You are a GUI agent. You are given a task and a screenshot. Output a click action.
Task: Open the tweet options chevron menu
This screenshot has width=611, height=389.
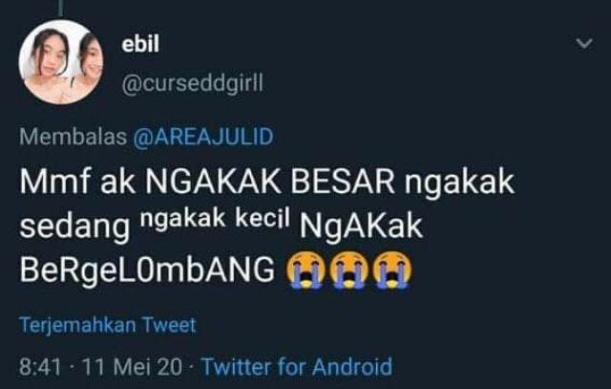point(584,43)
